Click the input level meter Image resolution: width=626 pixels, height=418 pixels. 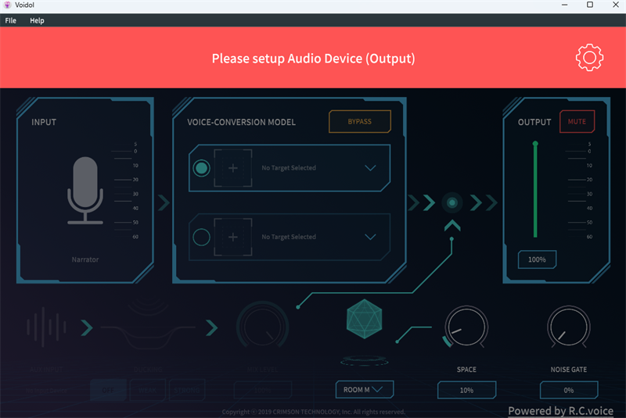coord(125,191)
